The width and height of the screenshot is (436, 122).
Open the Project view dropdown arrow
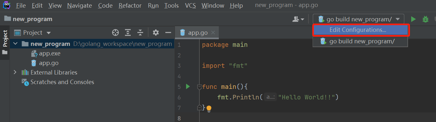tap(49, 33)
